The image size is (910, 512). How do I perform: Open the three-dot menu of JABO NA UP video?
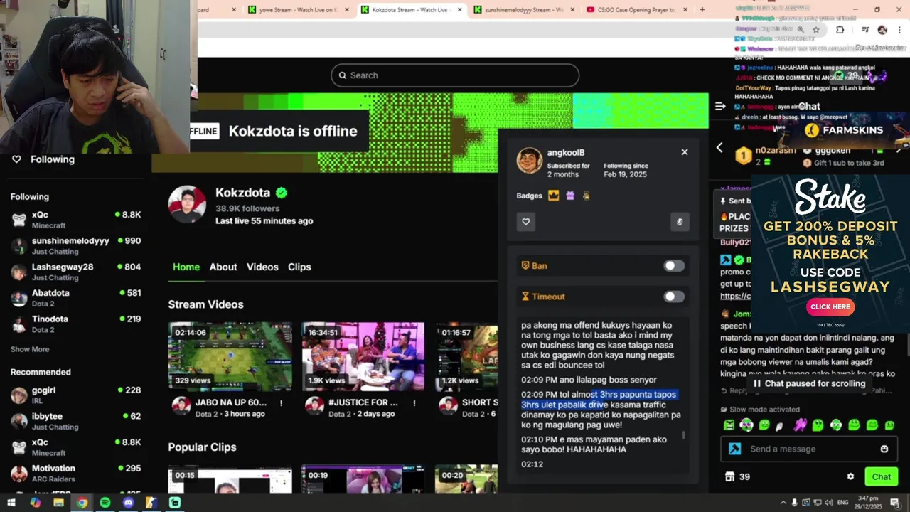(x=282, y=402)
